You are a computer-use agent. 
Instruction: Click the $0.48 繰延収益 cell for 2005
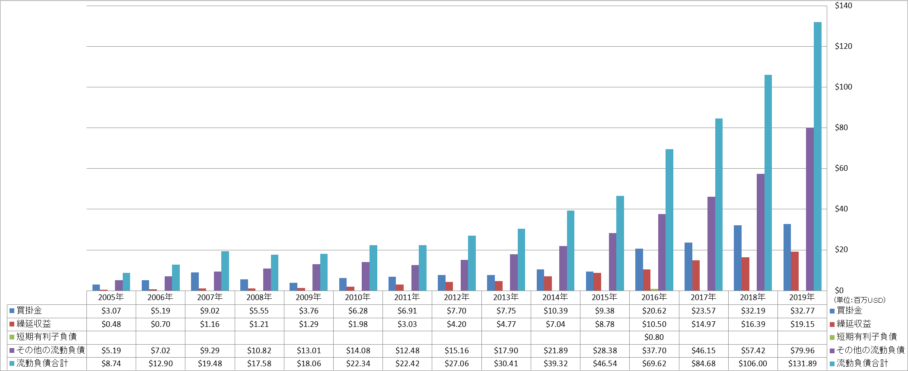(111, 324)
